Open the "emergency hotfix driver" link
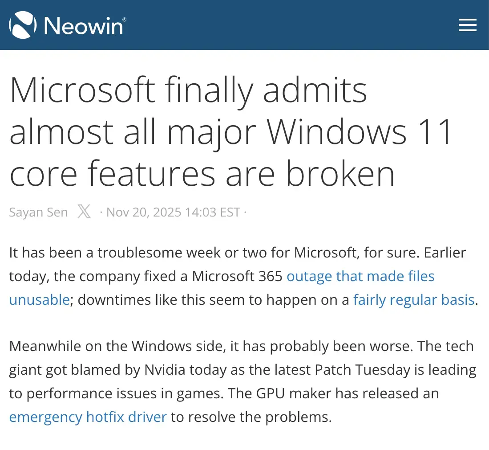The width and height of the screenshot is (489, 450). click(88, 417)
